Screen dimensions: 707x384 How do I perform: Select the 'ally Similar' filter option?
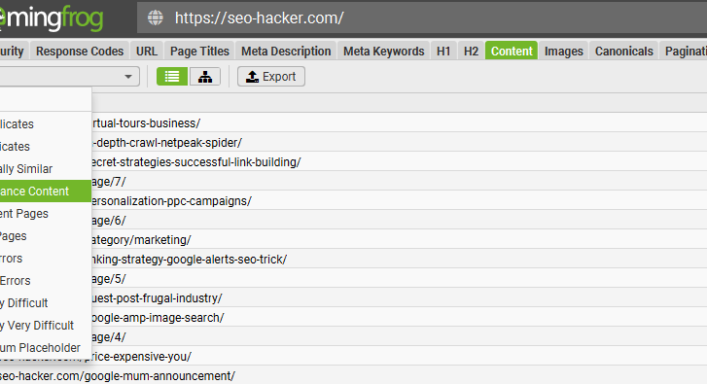click(45, 169)
